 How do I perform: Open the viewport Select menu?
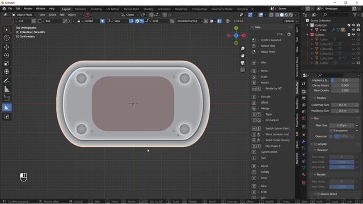point(52,15)
